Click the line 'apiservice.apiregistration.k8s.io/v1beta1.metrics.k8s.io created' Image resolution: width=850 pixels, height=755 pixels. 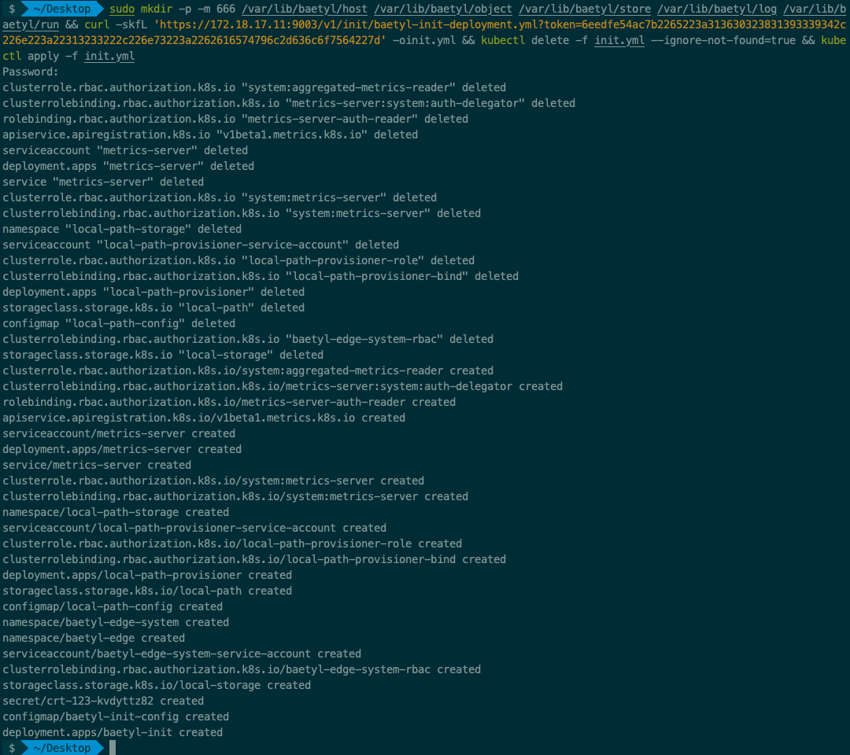point(204,418)
